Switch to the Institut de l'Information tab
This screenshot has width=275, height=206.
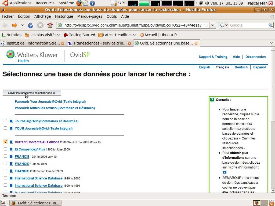coord(33,43)
